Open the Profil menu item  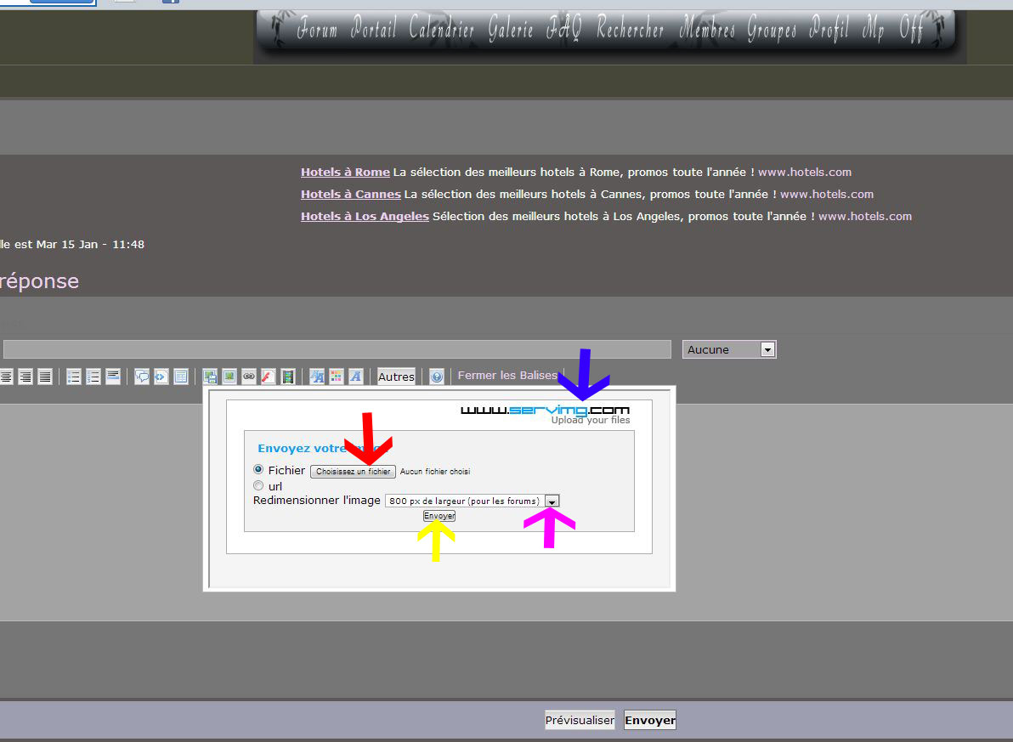click(829, 29)
